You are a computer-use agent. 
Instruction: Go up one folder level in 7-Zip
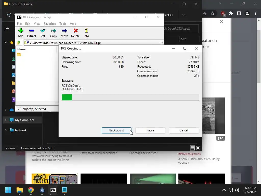(x=19, y=43)
